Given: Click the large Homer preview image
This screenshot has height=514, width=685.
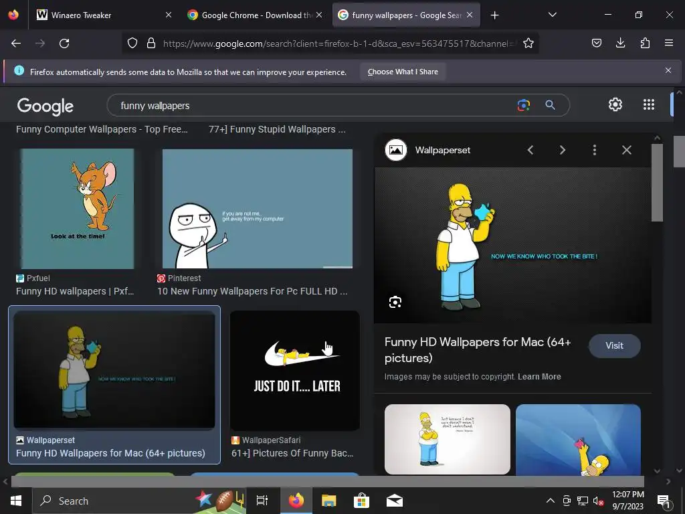Looking at the screenshot, I should coord(512,245).
